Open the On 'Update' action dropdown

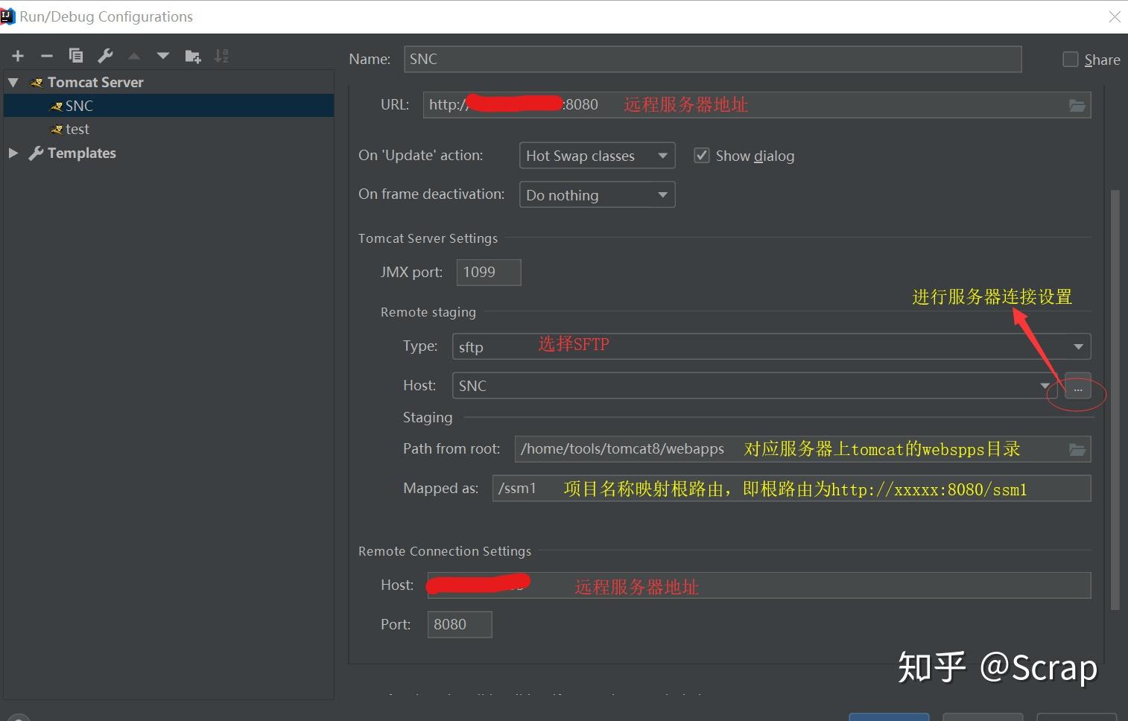tap(661, 155)
